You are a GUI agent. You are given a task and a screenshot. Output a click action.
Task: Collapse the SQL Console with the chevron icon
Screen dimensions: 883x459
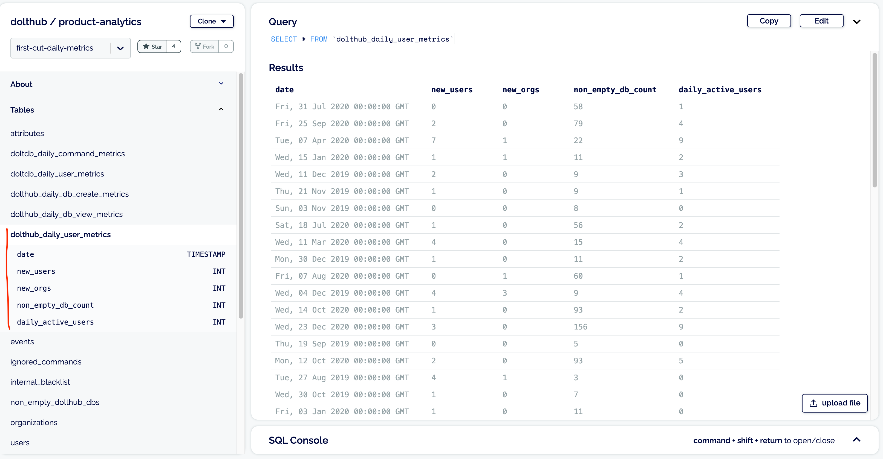pyautogui.click(x=857, y=440)
